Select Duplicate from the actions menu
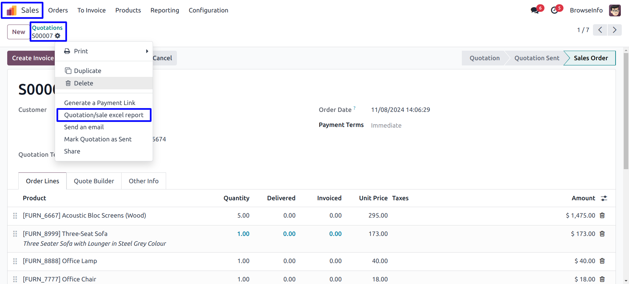This screenshot has width=629, height=284. pos(87,71)
